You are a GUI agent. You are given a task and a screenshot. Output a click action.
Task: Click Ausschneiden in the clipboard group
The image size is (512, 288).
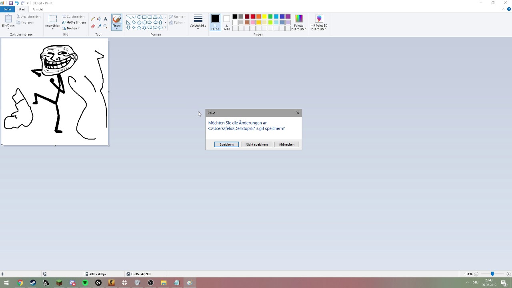[x=28, y=16]
